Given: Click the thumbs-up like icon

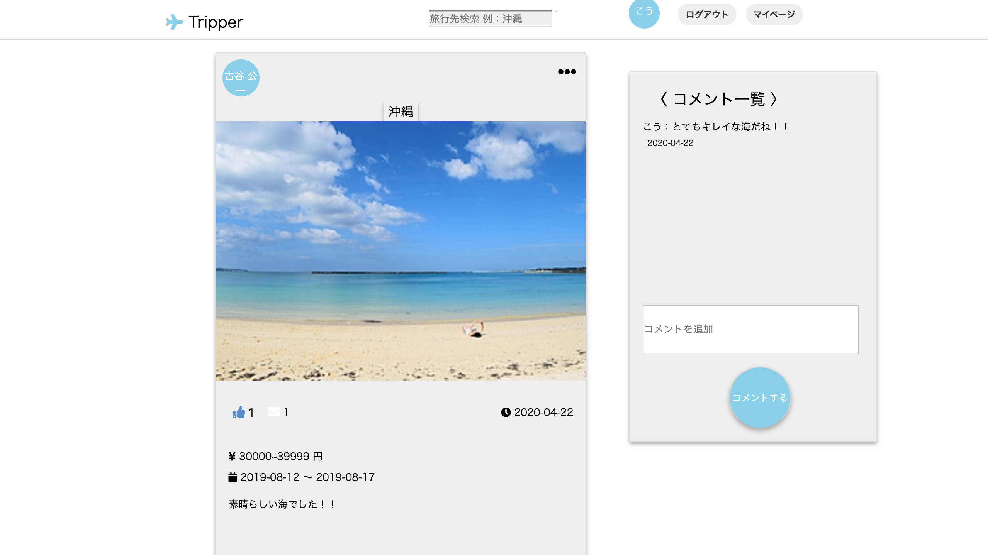Looking at the screenshot, I should 239,412.
